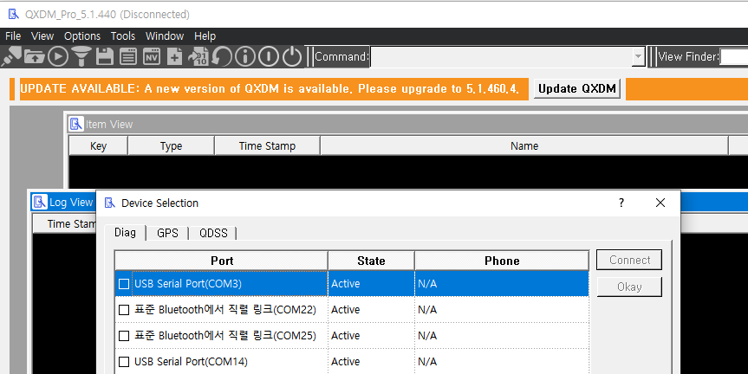
Task: Open the filter funnel icon
Action: (81, 56)
